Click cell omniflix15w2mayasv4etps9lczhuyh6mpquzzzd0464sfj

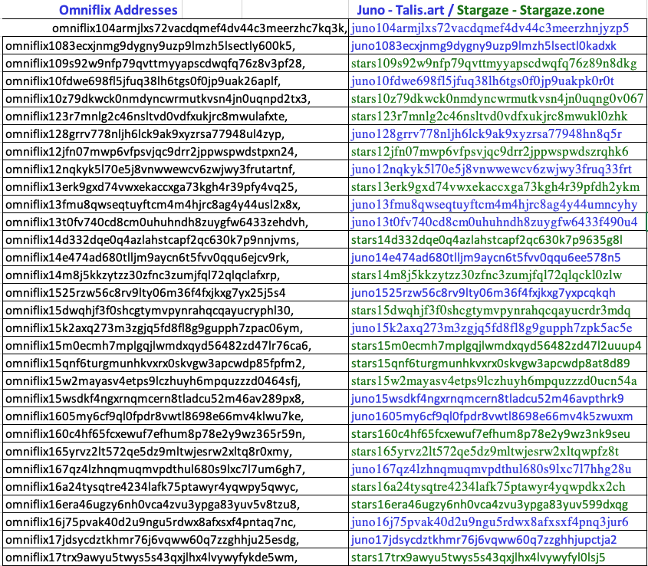[176, 381]
